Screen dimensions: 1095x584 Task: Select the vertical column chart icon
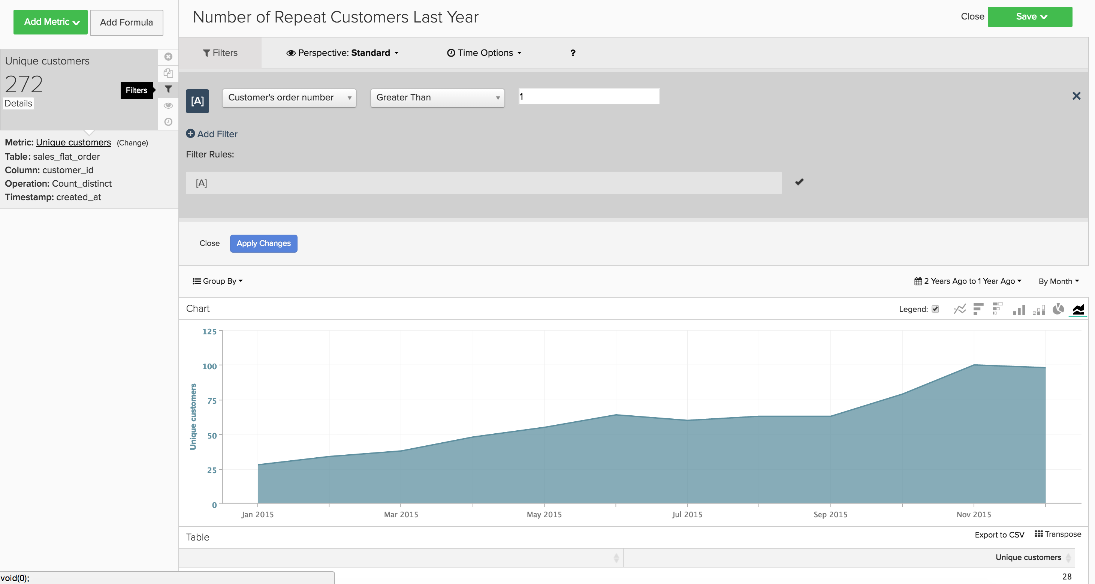tap(1019, 310)
